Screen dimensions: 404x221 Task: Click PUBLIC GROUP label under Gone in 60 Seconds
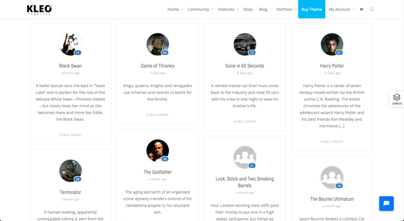[245, 122]
